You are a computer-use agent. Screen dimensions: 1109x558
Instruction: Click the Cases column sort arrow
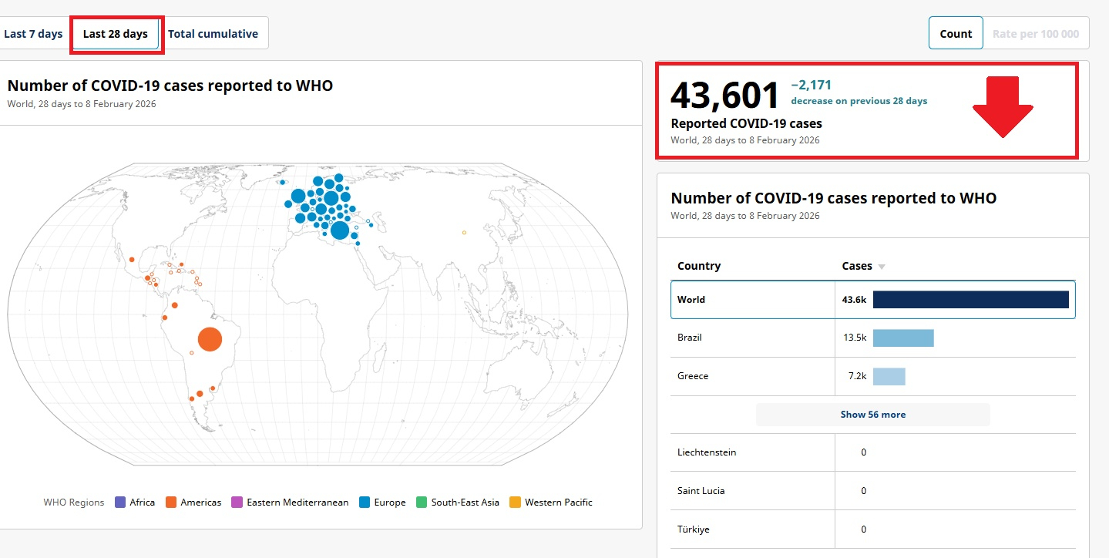tap(882, 267)
